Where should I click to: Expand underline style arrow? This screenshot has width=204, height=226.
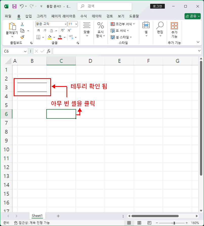(56, 31)
